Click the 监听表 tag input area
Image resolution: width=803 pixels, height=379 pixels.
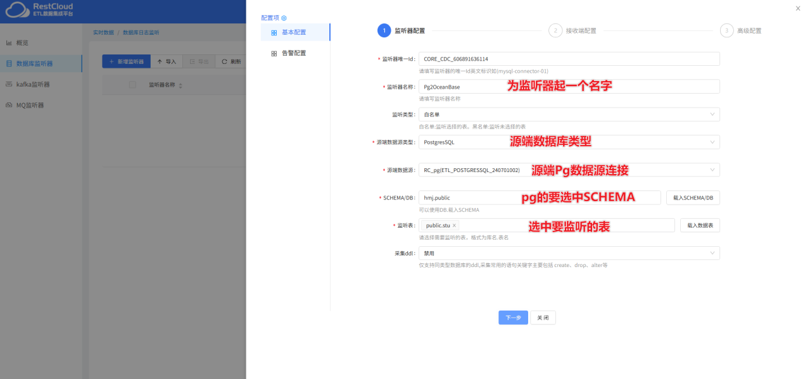547,225
